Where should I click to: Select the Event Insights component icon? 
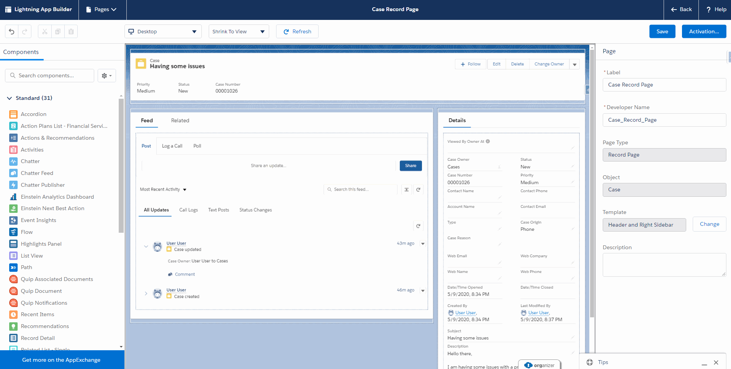pyautogui.click(x=13, y=220)
